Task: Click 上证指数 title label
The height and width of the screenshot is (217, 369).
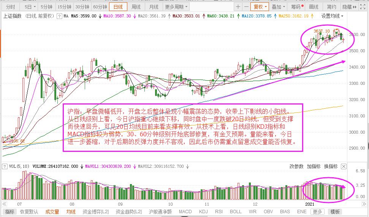Action: pos(12,16)
